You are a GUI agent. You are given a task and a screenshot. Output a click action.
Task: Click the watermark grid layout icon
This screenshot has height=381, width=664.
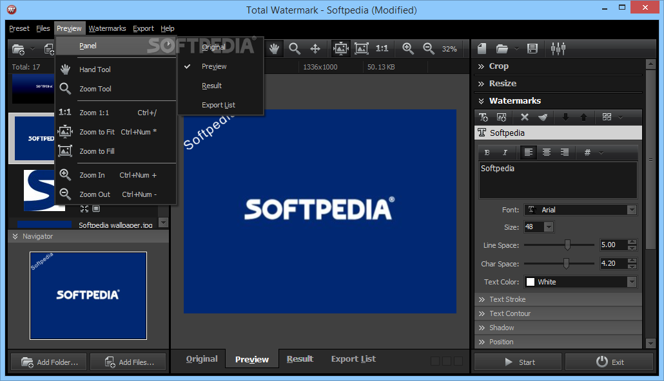tap(607, 116)
